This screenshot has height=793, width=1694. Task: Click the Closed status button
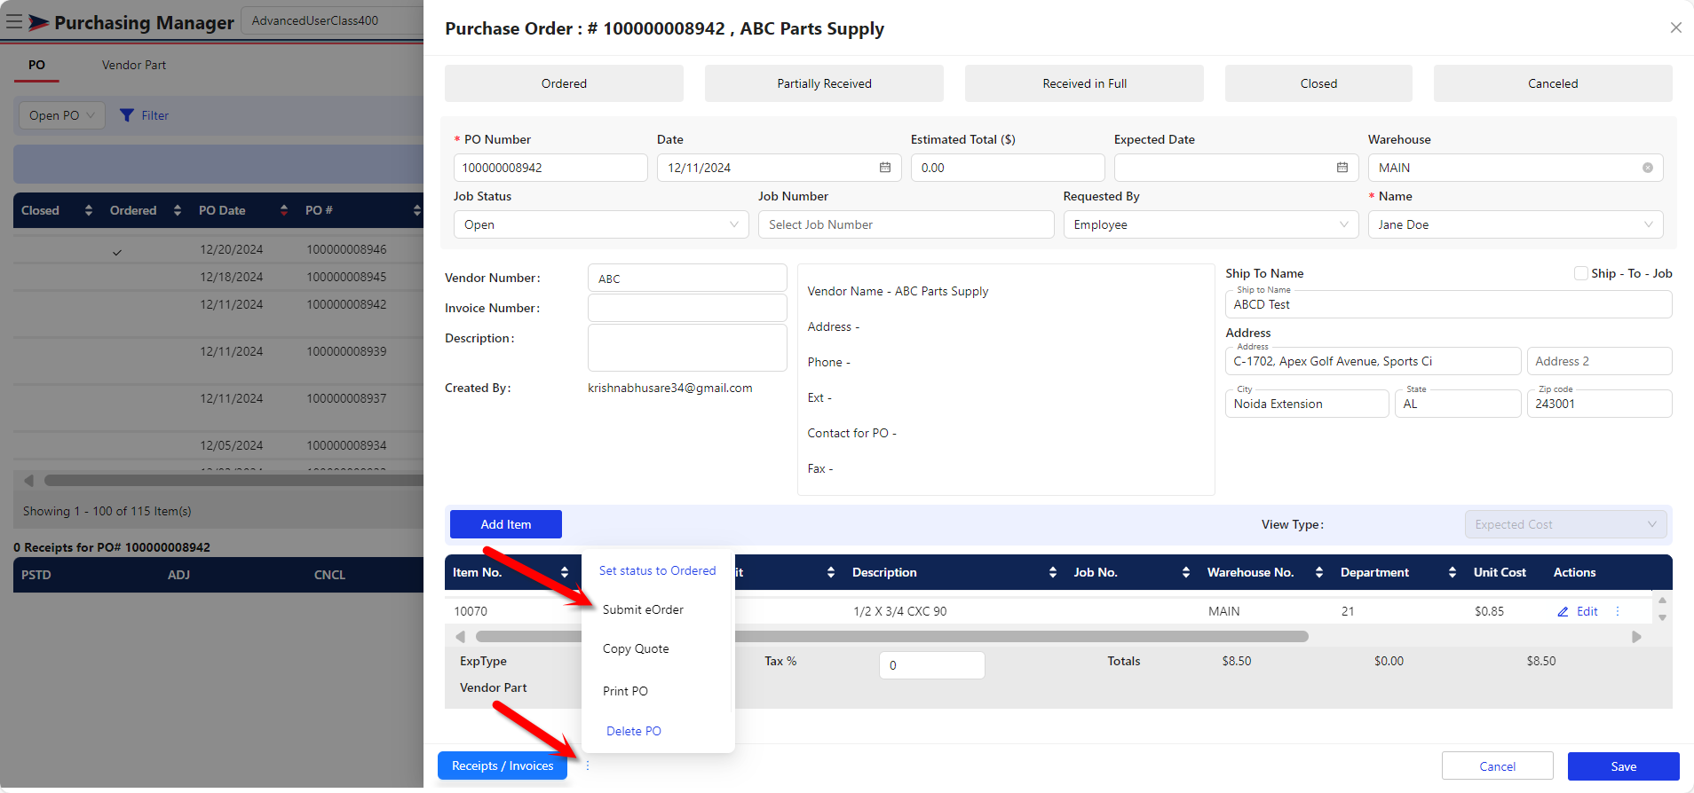(x=1318, y=83)
